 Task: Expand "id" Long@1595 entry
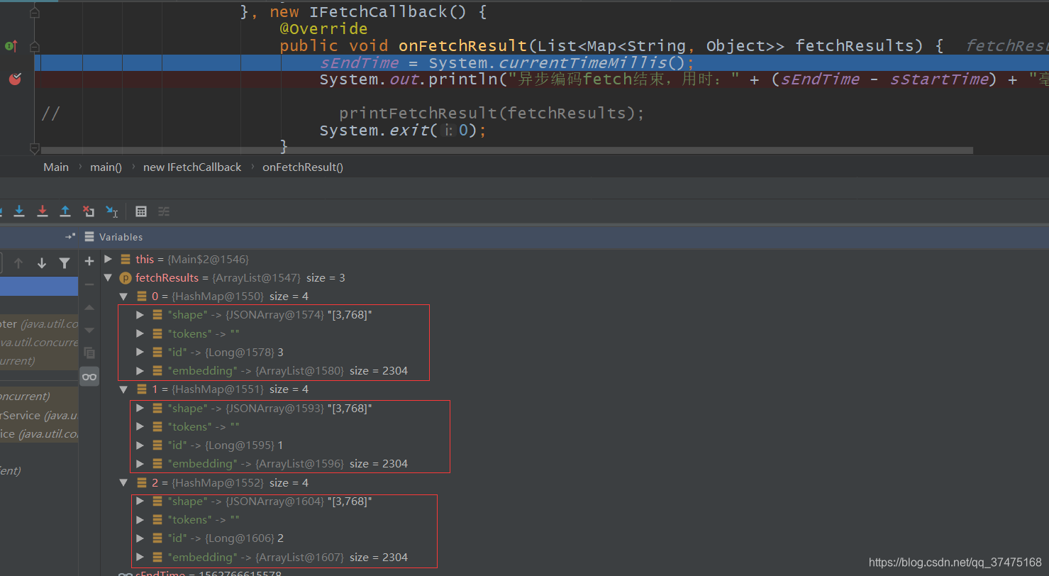(x=140, y=445)
